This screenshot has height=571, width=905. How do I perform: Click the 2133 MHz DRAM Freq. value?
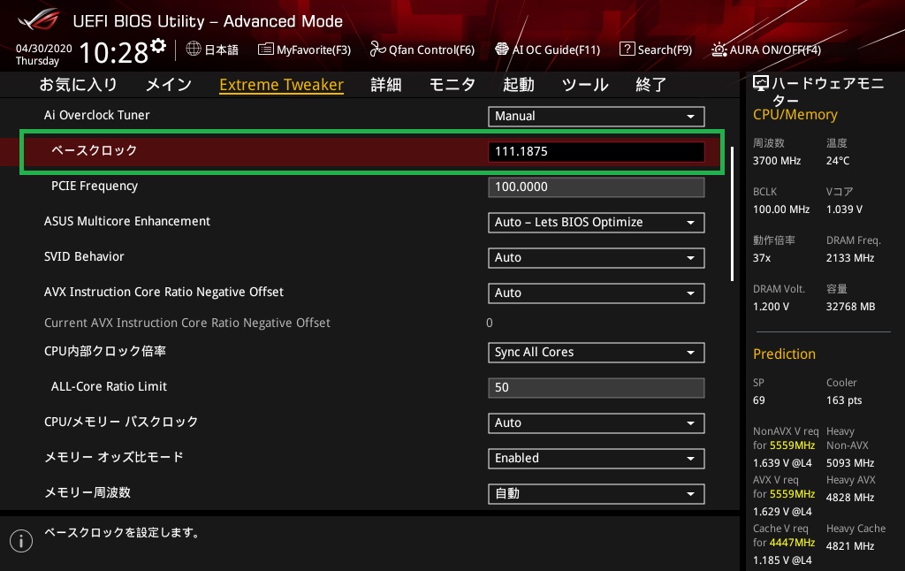click(x=850, y=257)
